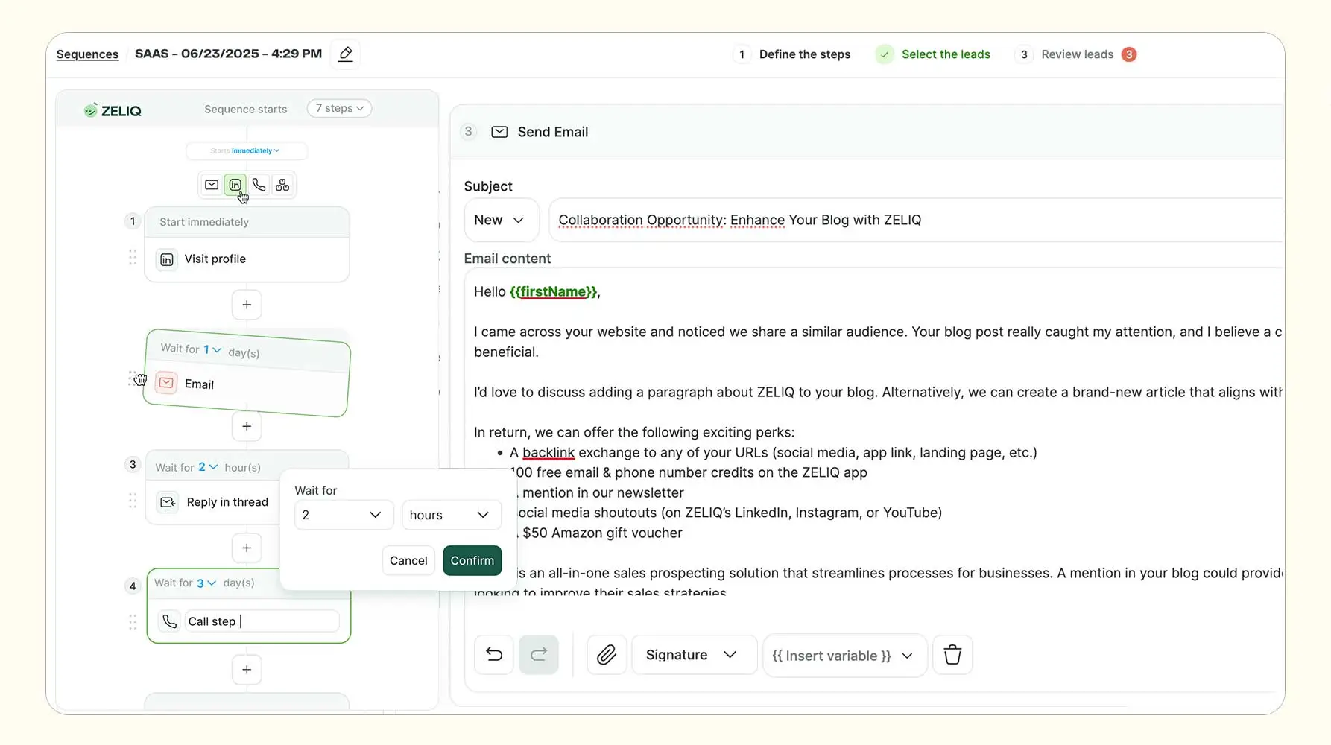Click the pencil edit sequence name icon
This screenshot has width=1331, height=745.
[x=346, y=54]
